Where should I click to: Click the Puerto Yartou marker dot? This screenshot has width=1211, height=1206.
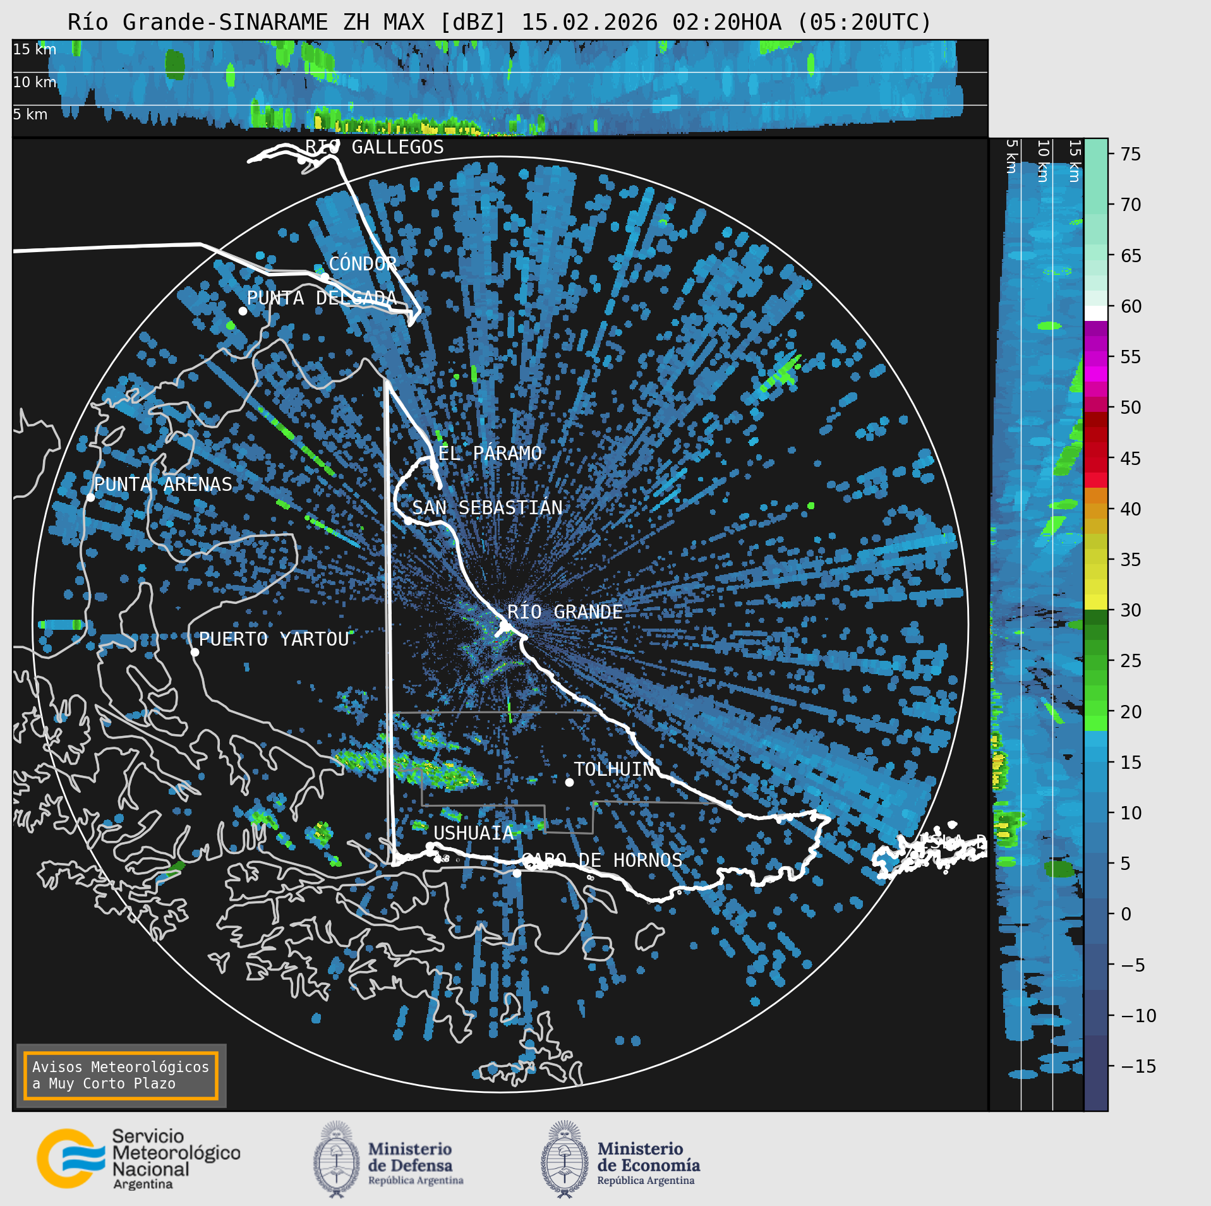195,652
